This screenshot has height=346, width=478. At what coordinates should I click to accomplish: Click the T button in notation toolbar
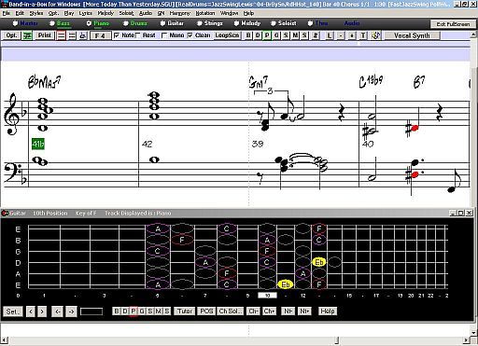click(x=363, y=35)
